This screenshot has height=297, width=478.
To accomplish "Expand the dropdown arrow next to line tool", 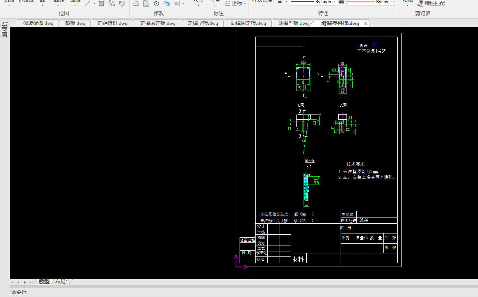I will pyautogui.click(x=94, y=3).
